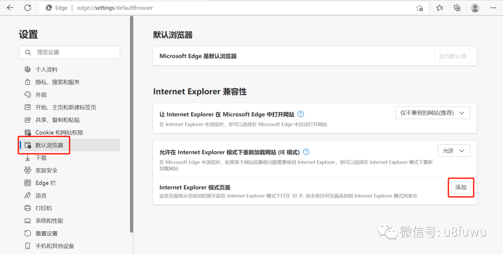Click the Internet Explorer 模式页面 label
Image resolution: width=503 pixels, height=254 pixels.
click(195, 187)
